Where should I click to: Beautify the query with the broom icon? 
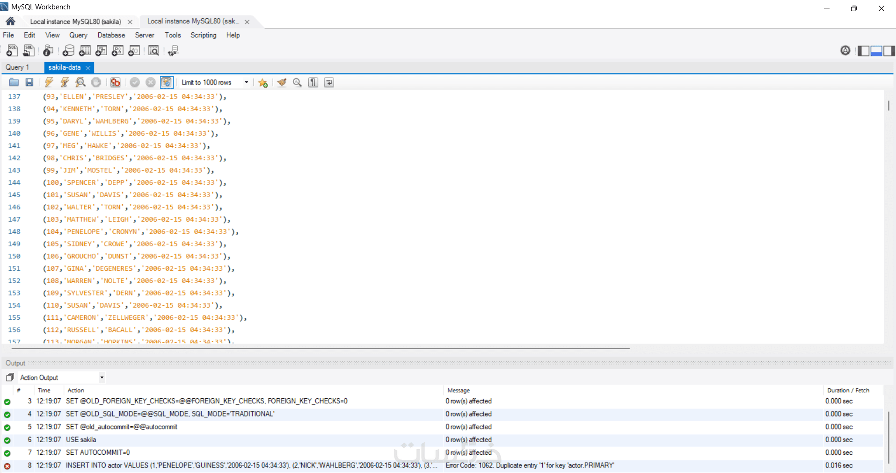(x=282, y=83)
